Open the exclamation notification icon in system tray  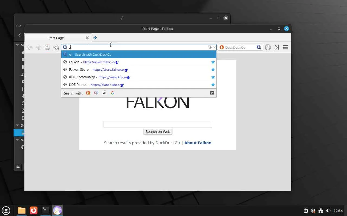click(306, 211)
